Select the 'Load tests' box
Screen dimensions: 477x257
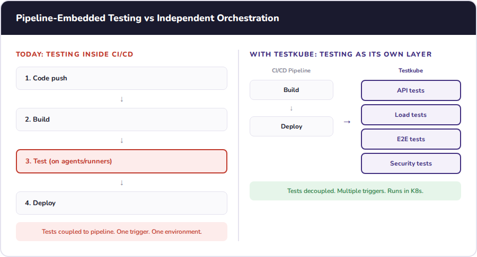(411, 115)
